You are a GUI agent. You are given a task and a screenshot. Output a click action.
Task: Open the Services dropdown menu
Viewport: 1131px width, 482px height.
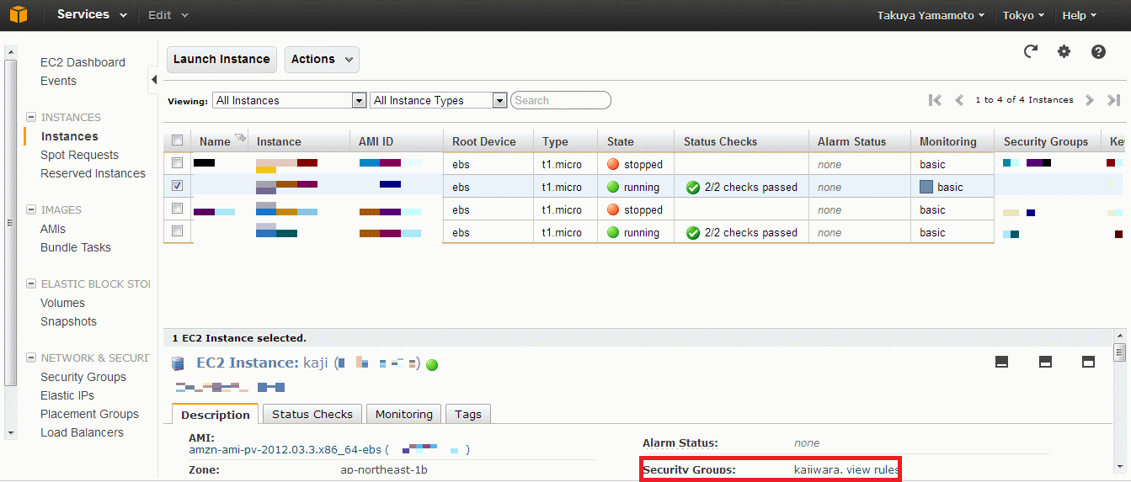(x=92, y=15)
